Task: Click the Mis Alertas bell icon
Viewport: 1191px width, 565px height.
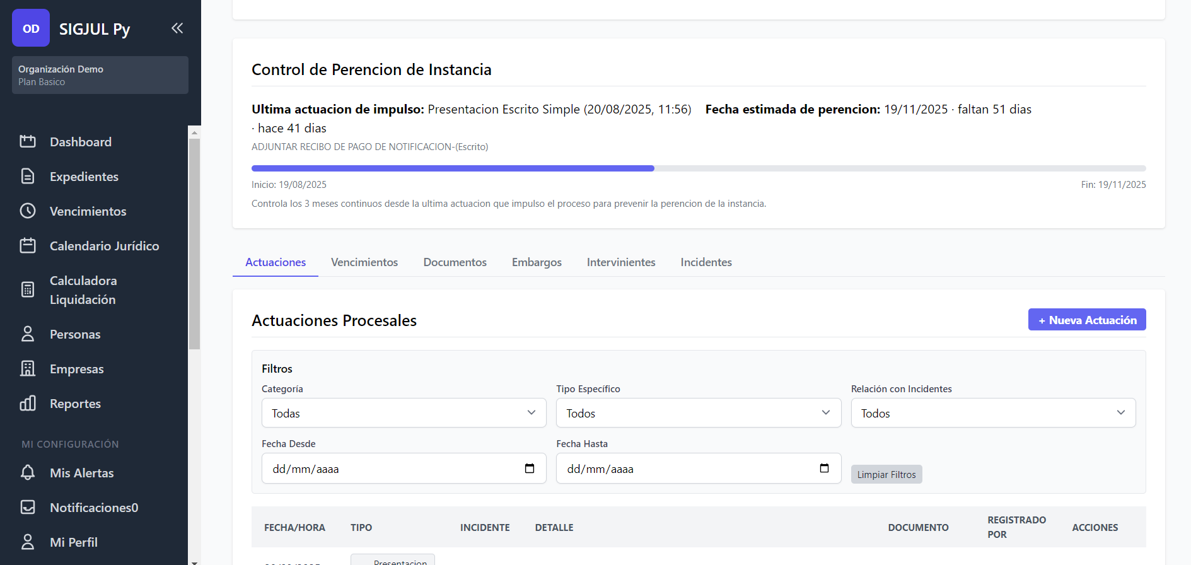Action: [x=28, y=473]
